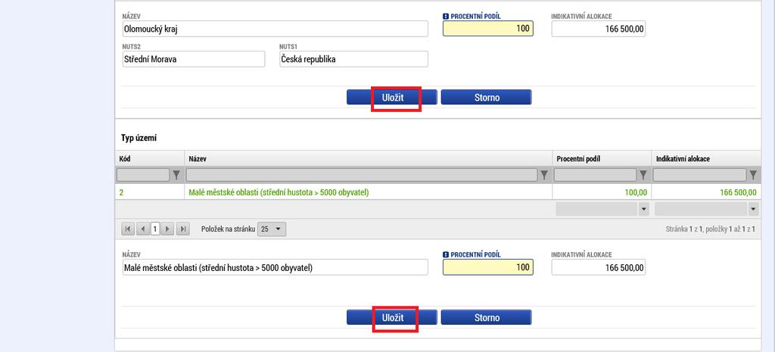Click the Kód filter input box
Screen dimensions: 775x352
143,175
